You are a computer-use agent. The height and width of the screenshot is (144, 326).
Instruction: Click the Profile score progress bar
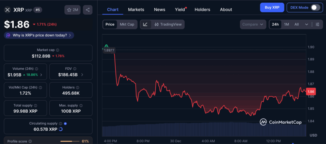tap(69, 141)
